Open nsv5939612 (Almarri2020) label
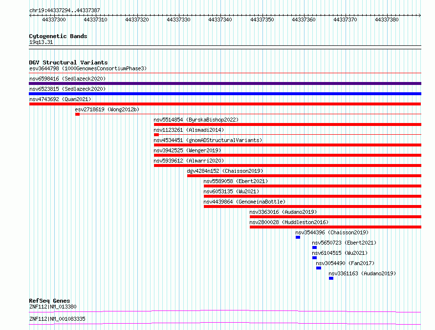Screen dimensions: 435x330 pyautogui.click(x=189, y=161)
